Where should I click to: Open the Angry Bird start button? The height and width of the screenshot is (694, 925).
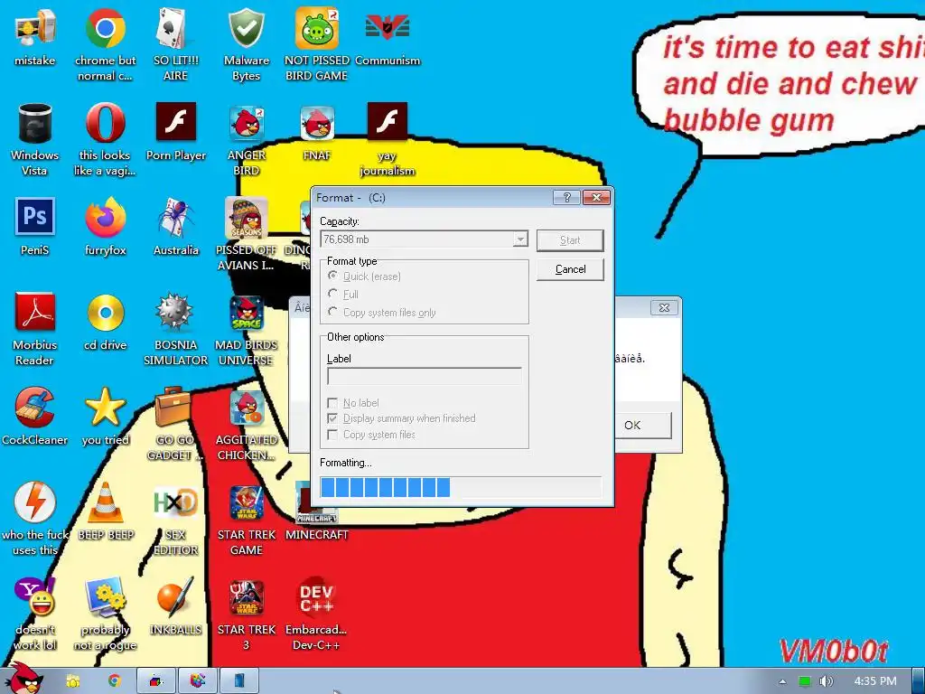click(23, 679)
